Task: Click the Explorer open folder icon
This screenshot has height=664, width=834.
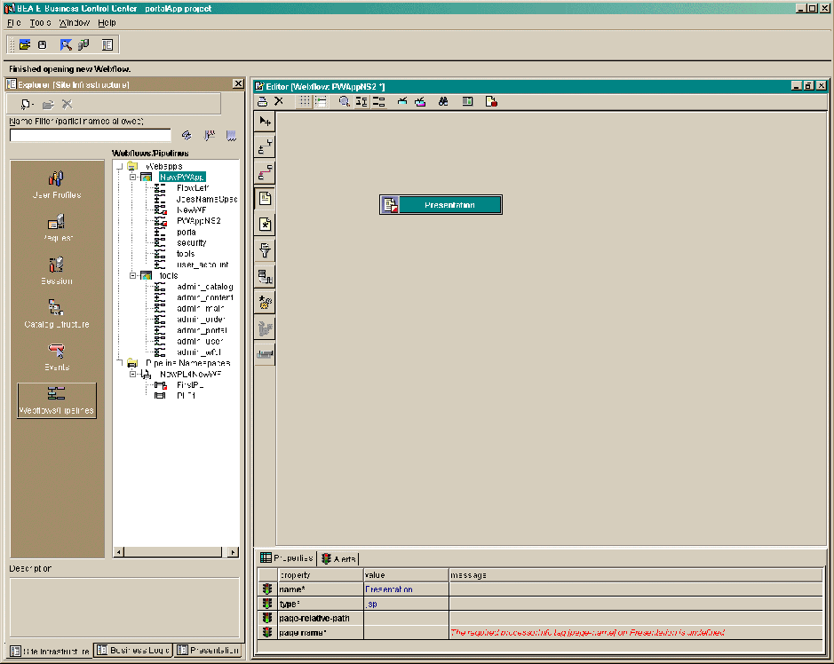Action: [x=48, y=104]
